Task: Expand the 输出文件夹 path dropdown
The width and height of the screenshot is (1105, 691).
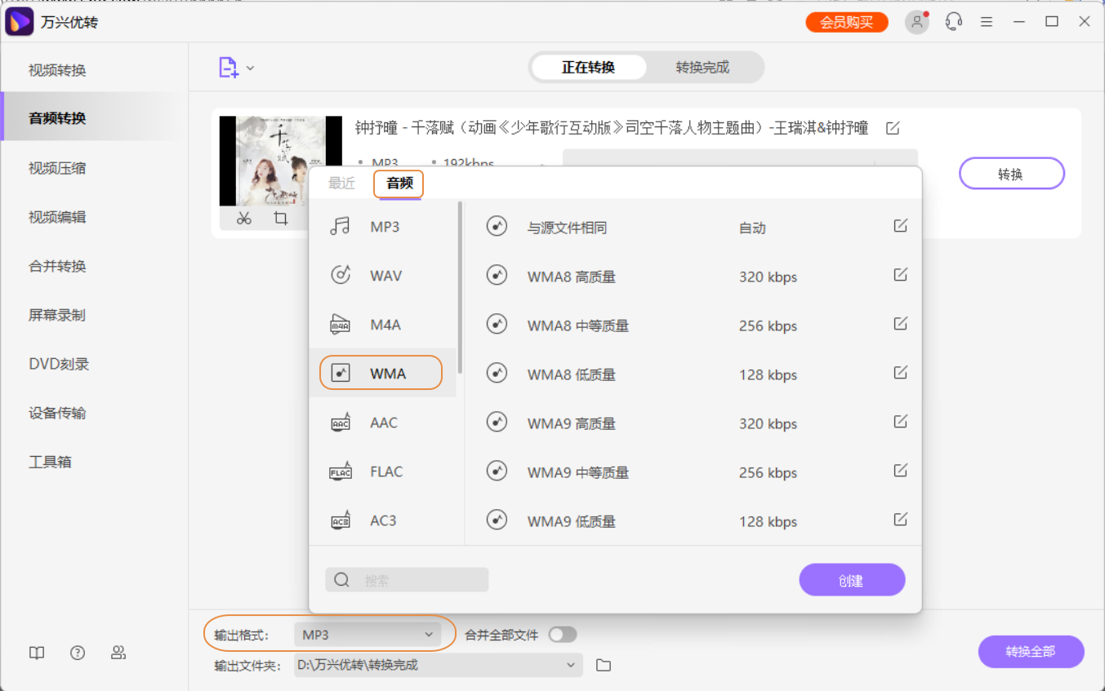Action: pyautogui.click(x=571, y=665)
